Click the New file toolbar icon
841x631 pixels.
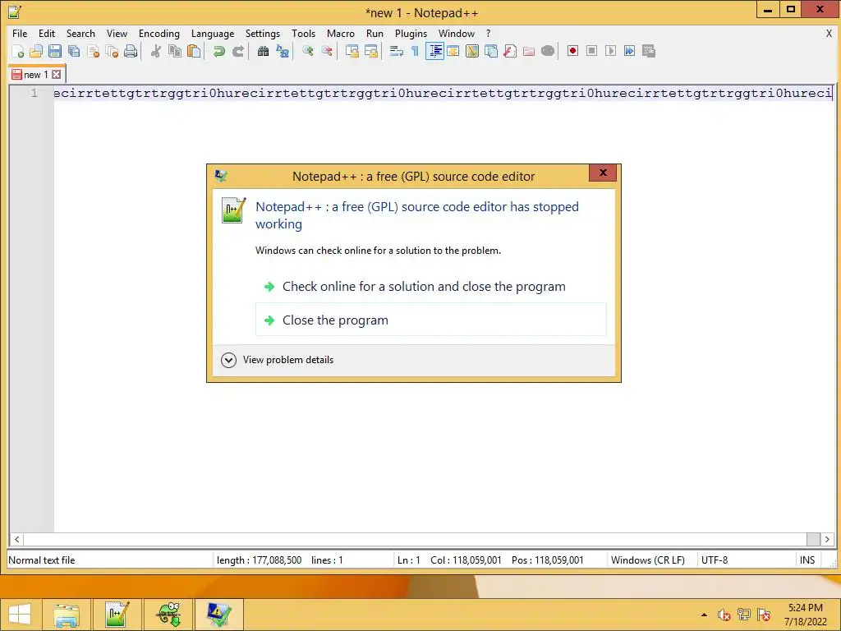(17, 52)
